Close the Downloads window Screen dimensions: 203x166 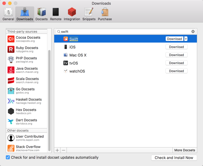pos(4,3)
